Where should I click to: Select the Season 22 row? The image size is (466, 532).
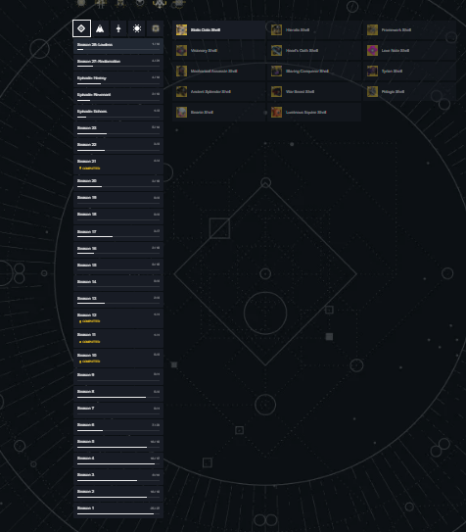[118, 146]
